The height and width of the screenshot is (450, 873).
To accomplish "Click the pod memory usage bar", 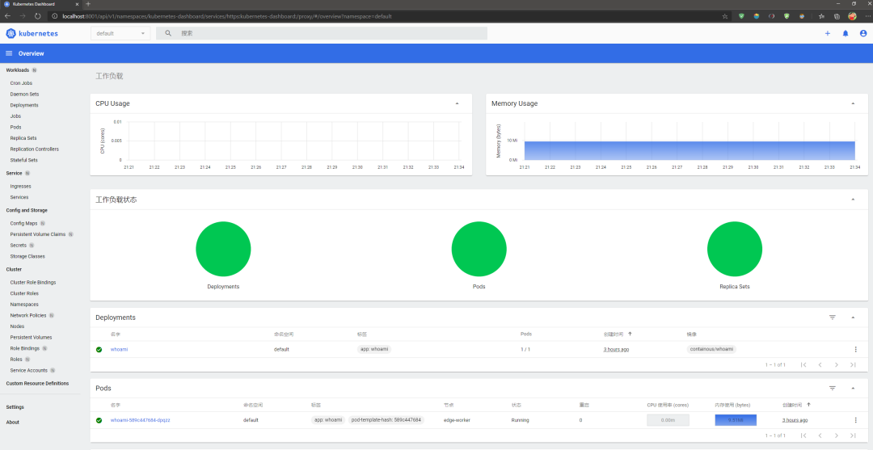I will pos(736,420).
